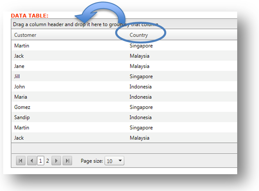Sort by Customer column header
Viewport: 259px width, 191px height.
25,35
